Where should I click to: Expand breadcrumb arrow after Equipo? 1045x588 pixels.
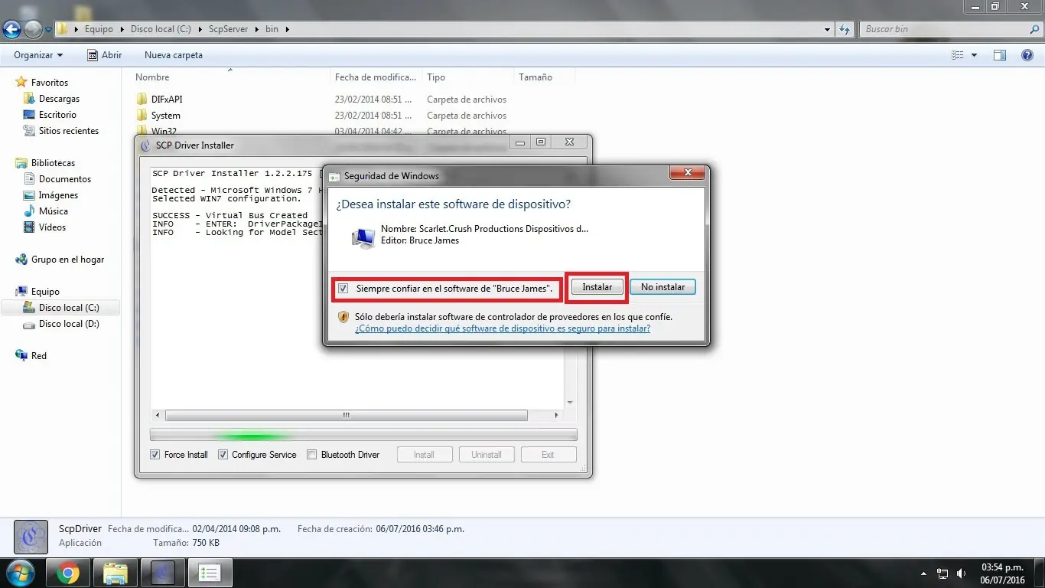click(x=122, y=29)
